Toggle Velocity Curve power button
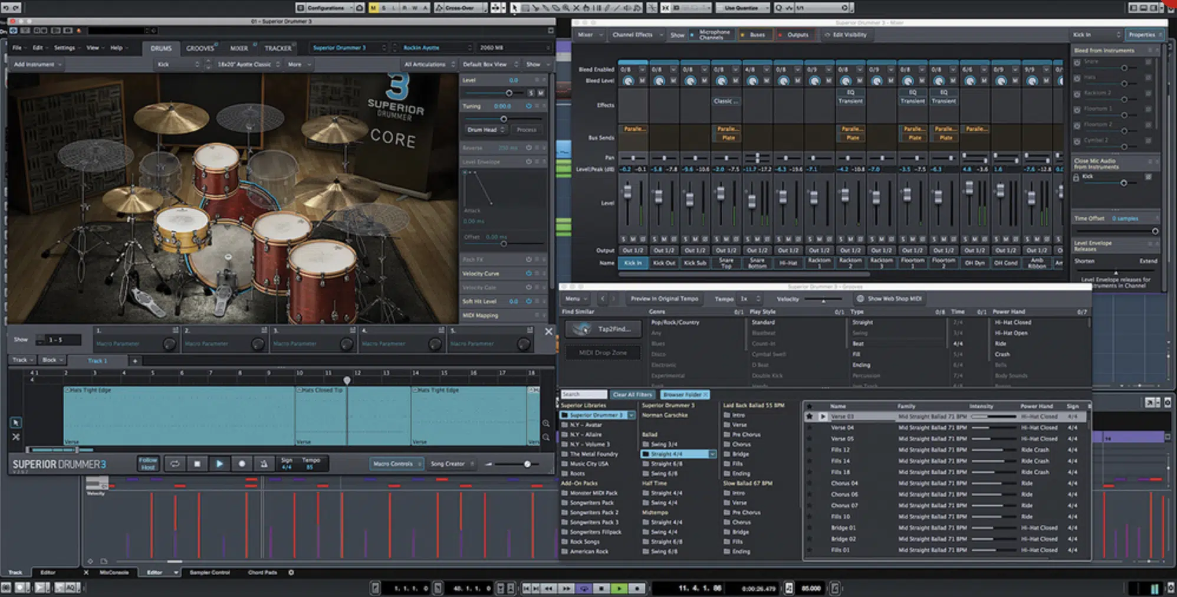This screenshot has height=597, width=1177. 528,274
